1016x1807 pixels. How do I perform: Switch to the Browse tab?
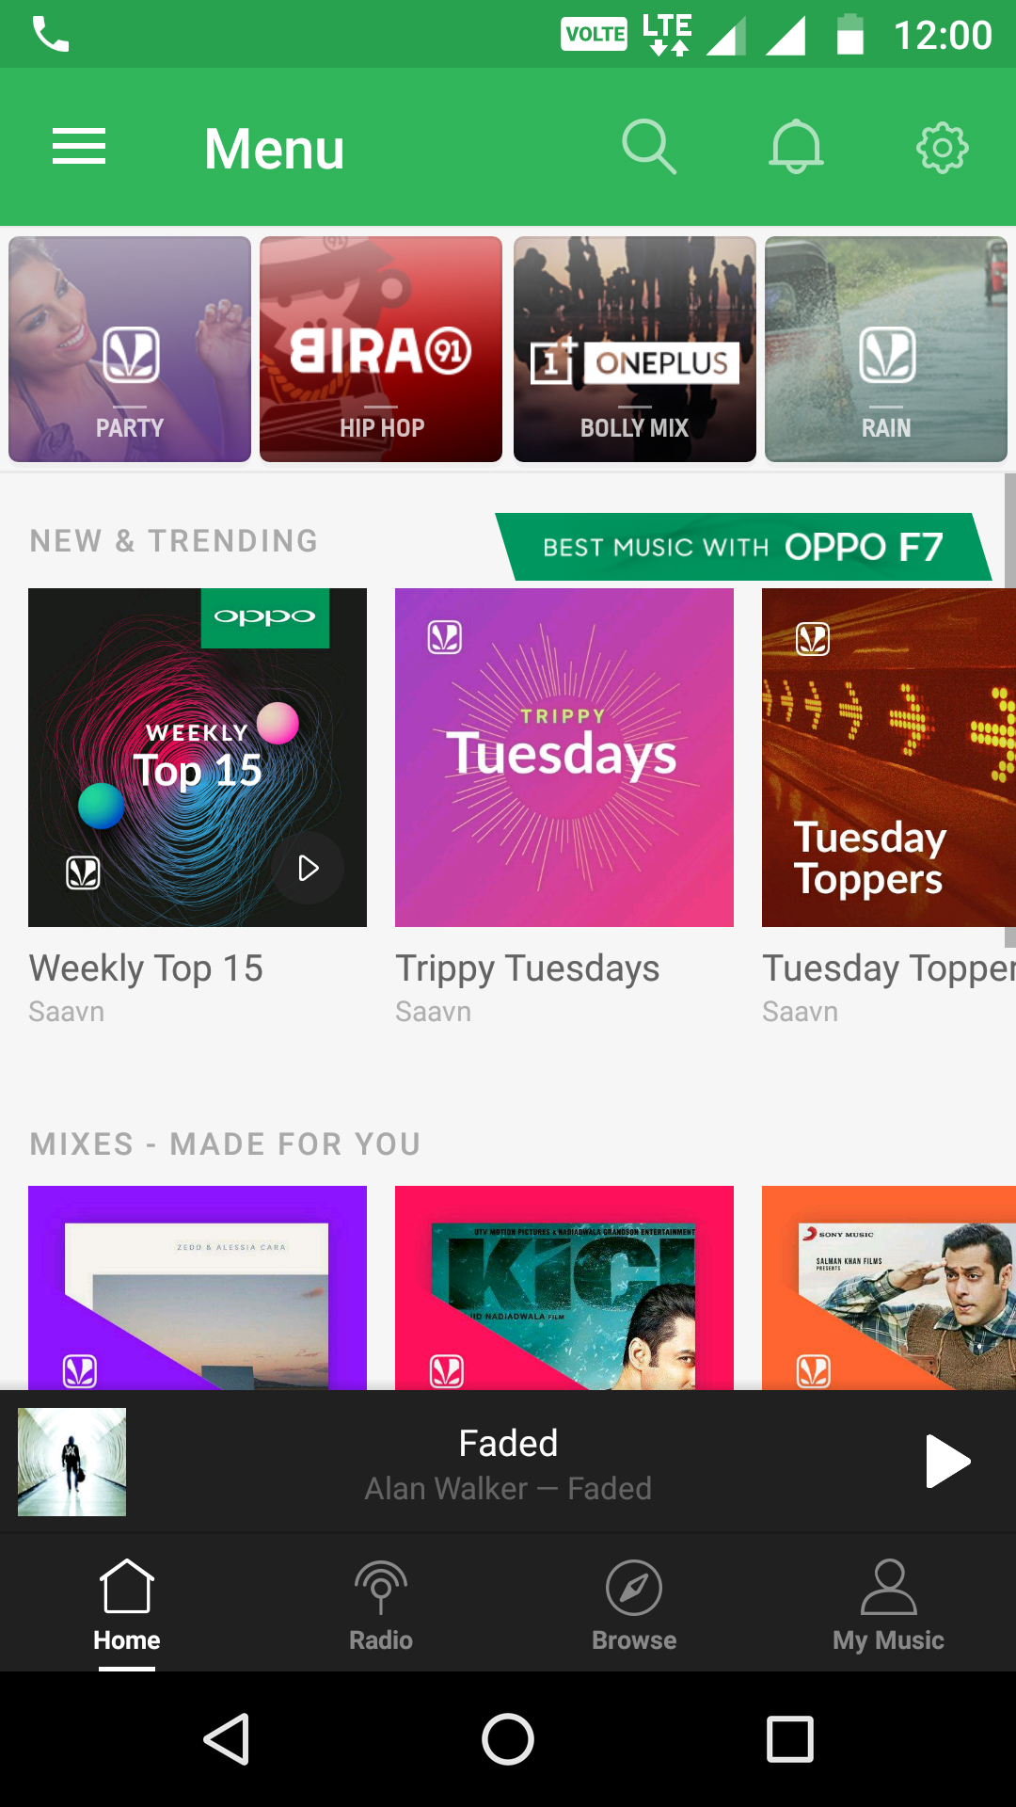[x=634, y=1603]
